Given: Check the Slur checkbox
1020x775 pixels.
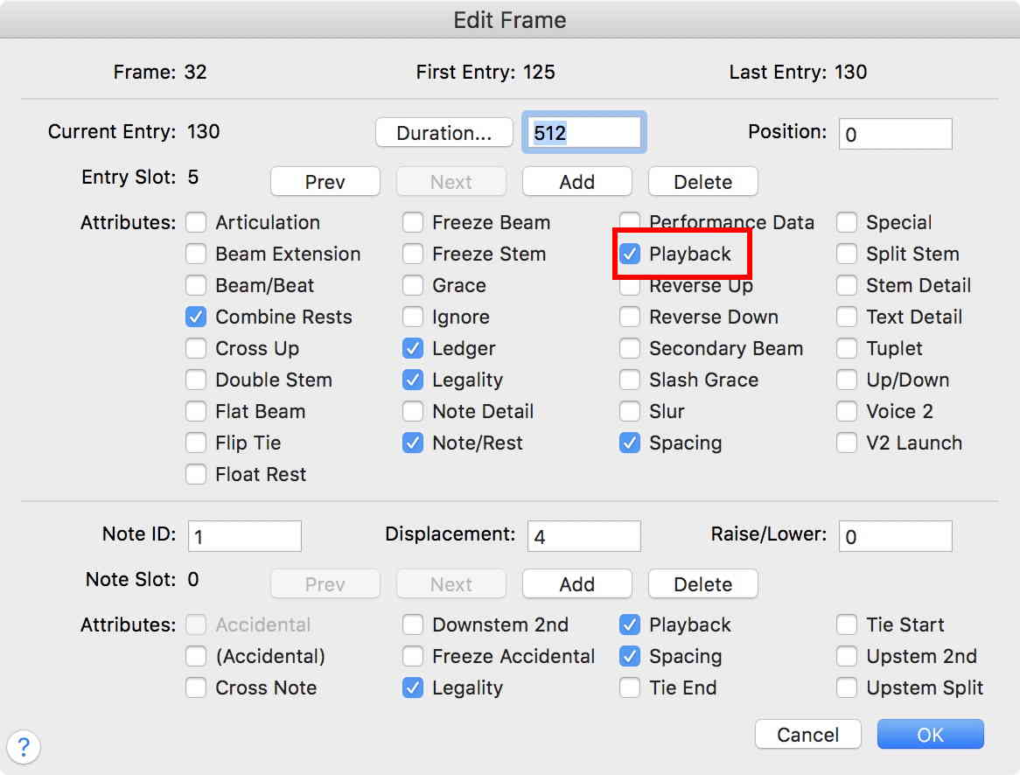Looking at the screenshot, I should pos(630,412).
